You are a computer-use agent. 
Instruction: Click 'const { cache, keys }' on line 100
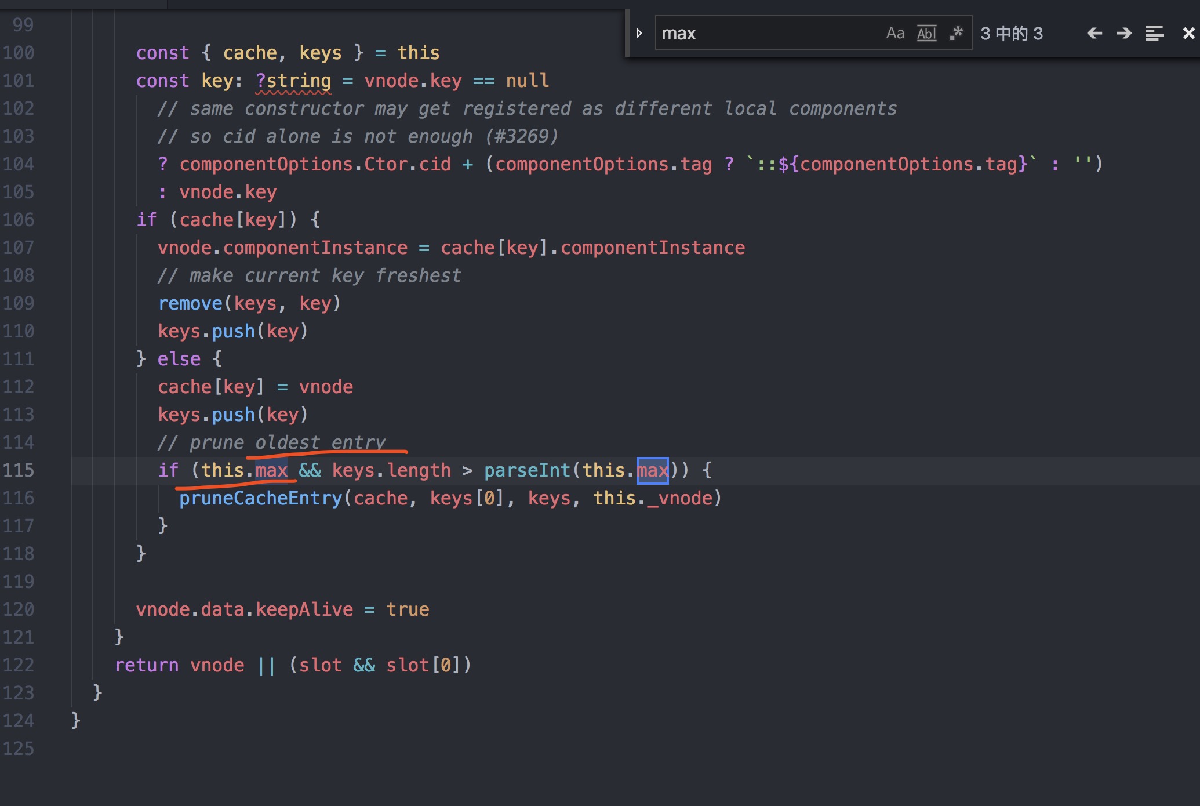(250, 53)
